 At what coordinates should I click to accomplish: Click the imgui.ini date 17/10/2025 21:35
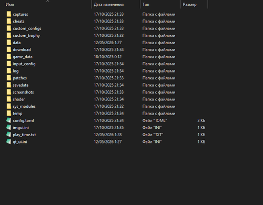tap(109, 128)
